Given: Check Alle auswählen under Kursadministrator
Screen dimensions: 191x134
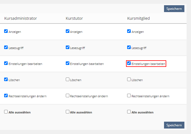Looking at the screenshot, I should [x=6, y=112].
